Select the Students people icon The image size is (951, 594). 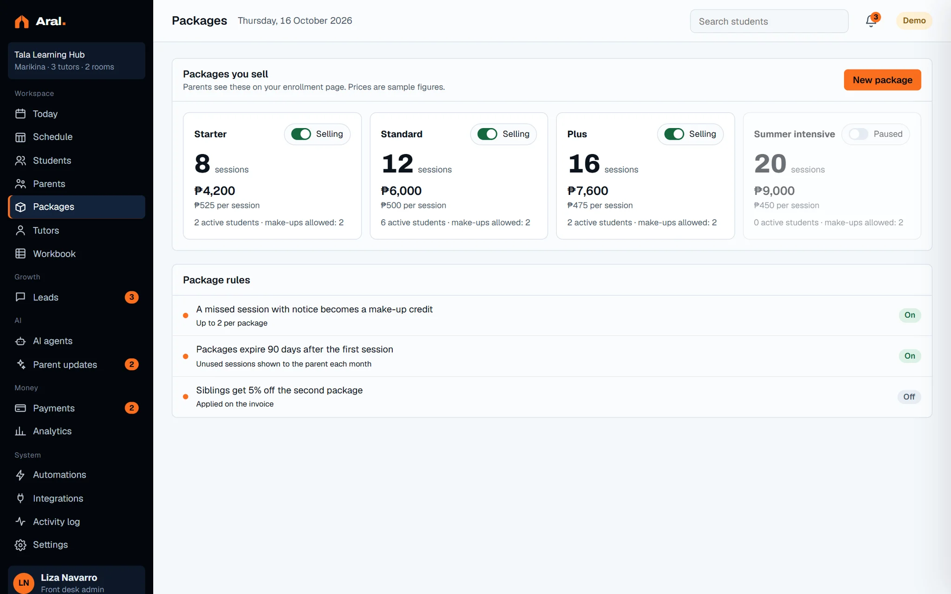pos(20,161)
